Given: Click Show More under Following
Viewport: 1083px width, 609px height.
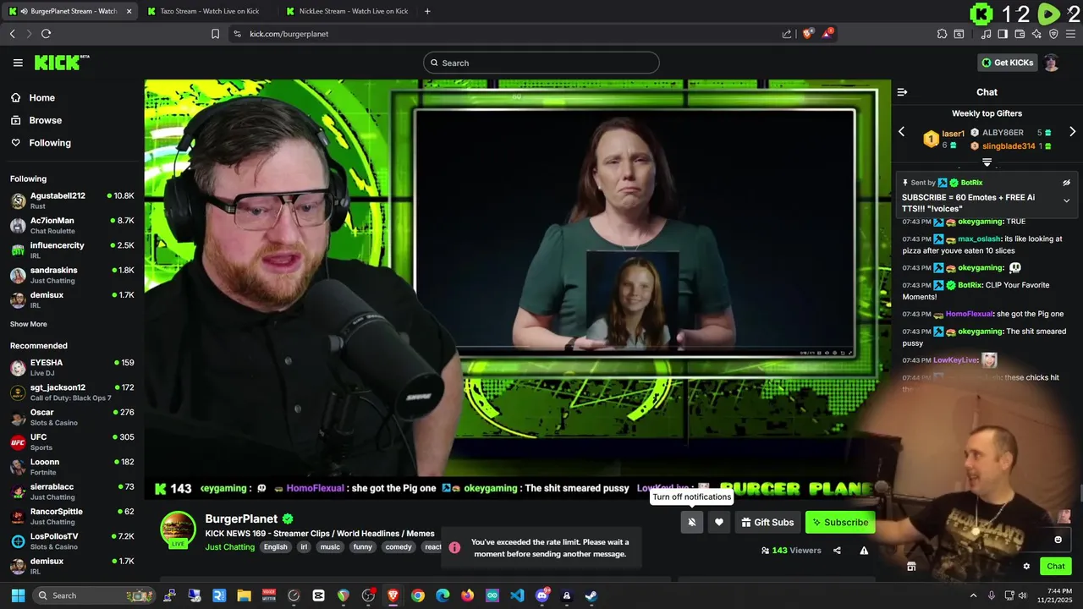Looking at the screenshot, I should click(x=29, y=324).
